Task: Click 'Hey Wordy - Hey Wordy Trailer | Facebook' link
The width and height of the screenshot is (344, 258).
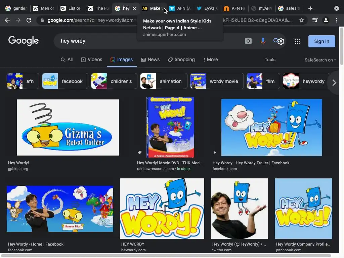Action: 251,163
